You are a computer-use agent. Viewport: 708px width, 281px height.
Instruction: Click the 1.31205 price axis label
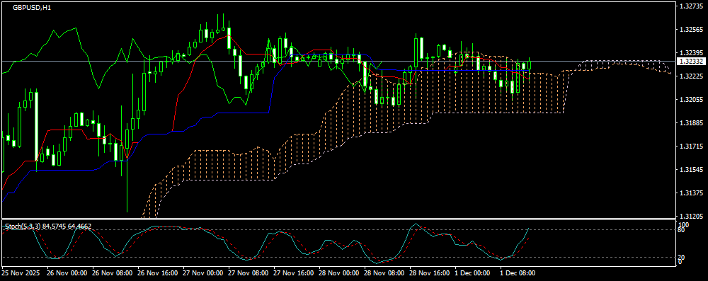tap(692, 217)
